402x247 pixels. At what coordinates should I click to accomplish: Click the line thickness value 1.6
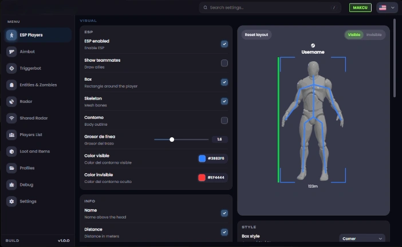[x=219, y=140]
